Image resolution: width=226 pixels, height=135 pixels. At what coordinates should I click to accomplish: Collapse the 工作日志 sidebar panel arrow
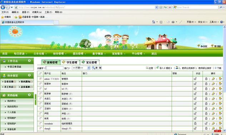(29, 61)
